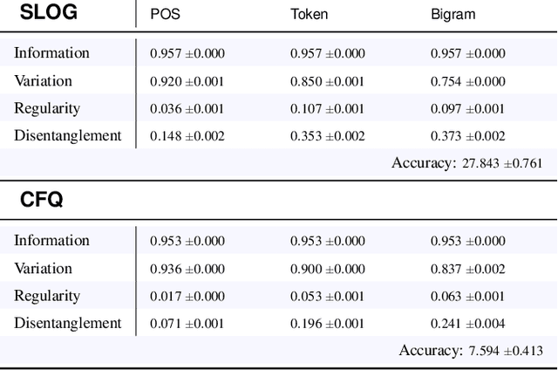Click the Variation row label under SLOG
Screen dimensions: 558x370
coord(43,81)
